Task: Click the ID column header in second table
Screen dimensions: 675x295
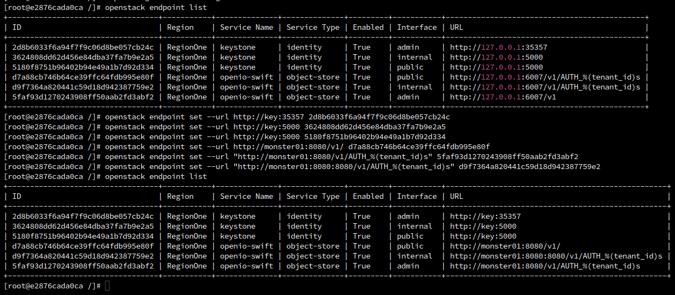Action: (x=17, y=196)
